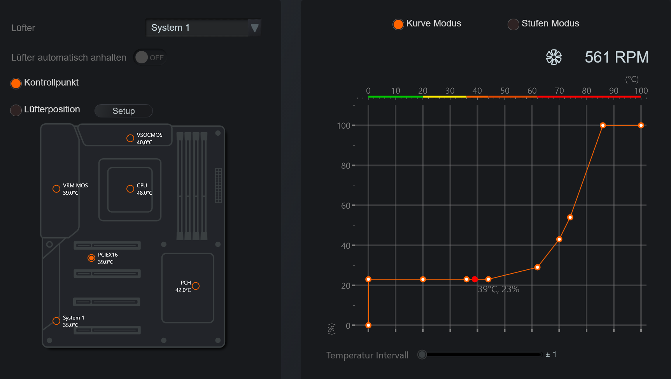Viewport: 671px width, 379px height.
Task: Click the Temperatur Intervall slider track
Action: tap(482, 355)
